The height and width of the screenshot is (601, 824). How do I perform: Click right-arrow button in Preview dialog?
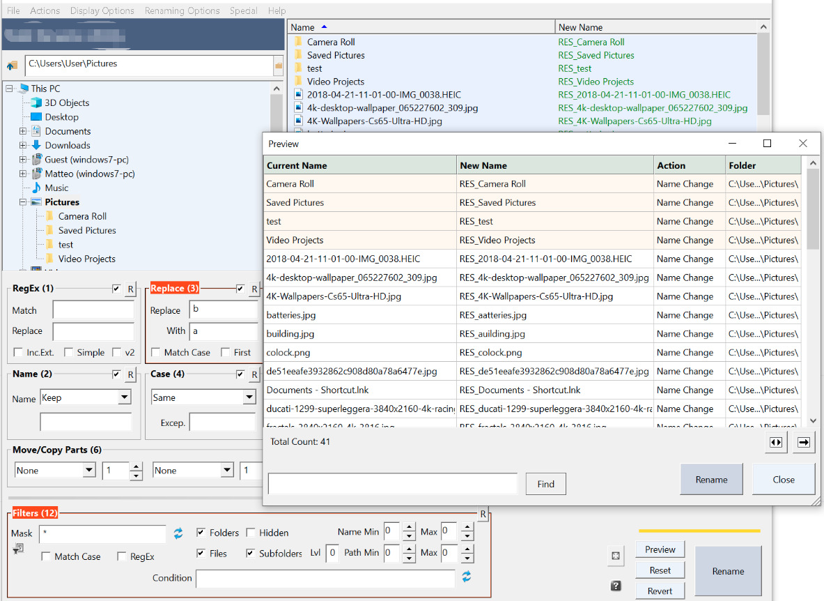(x=804, y=442)
